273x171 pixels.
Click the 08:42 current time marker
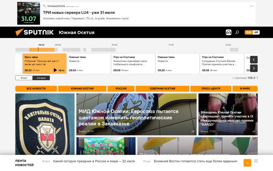coord(41,45)
